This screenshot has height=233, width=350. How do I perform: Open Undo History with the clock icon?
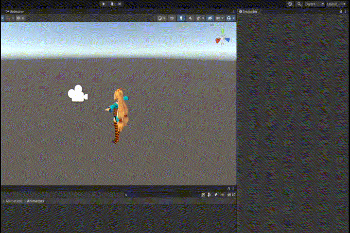click(x=290, y=4)
